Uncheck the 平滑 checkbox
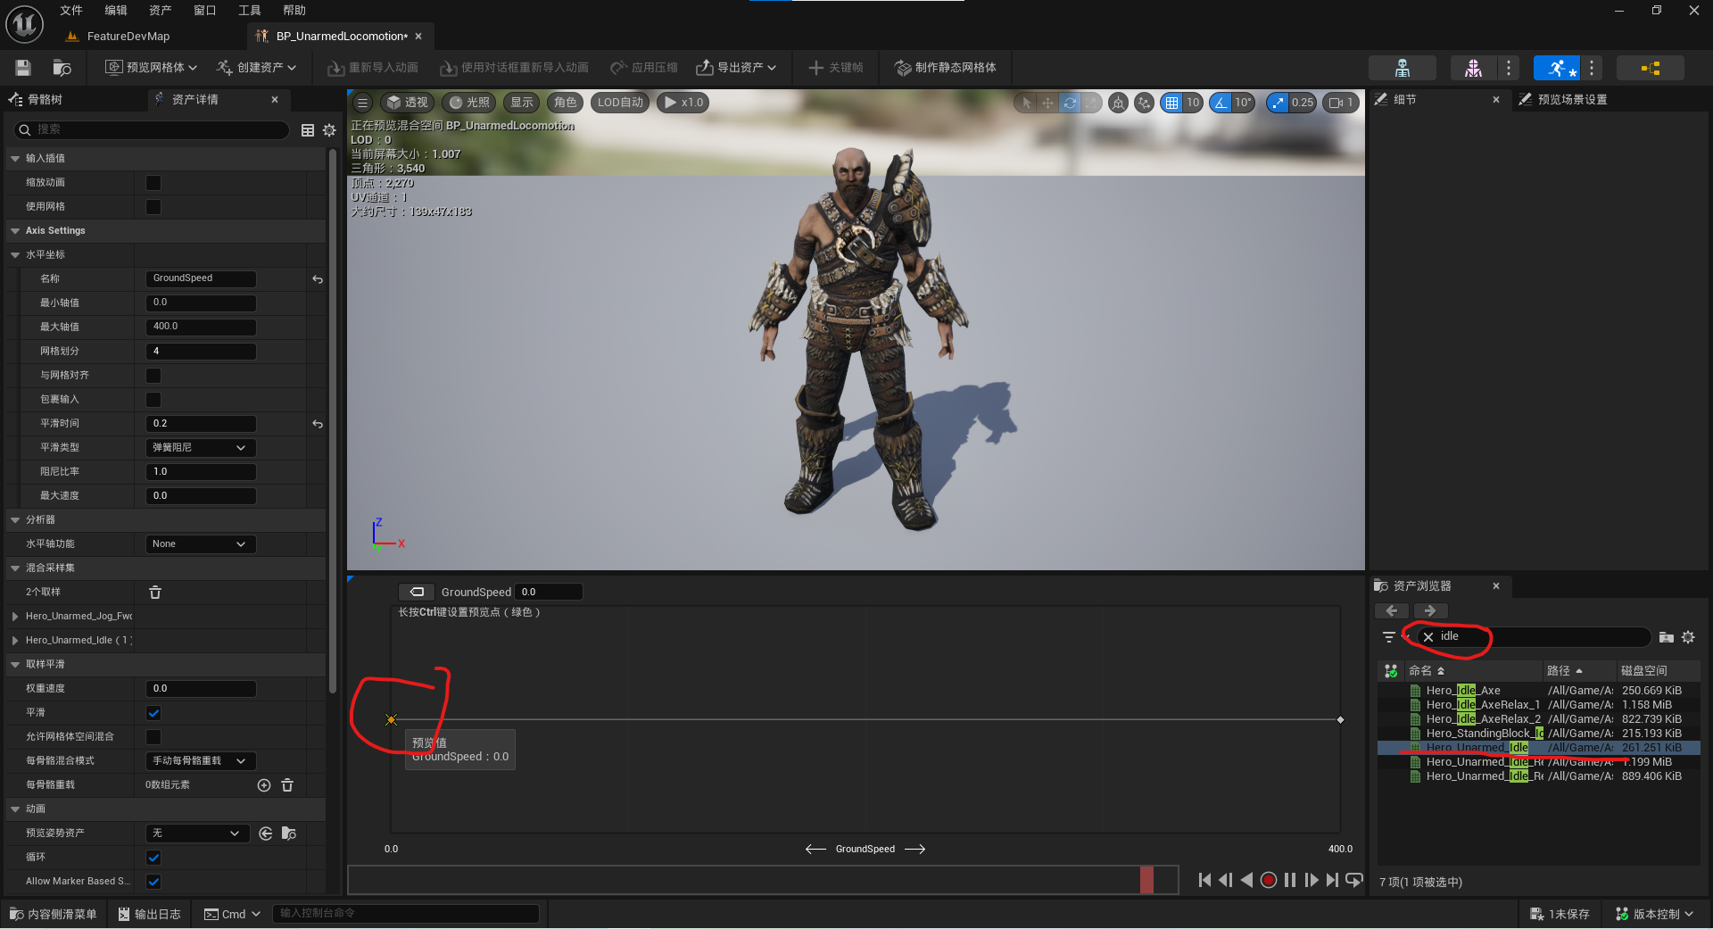 pos(153,713)
